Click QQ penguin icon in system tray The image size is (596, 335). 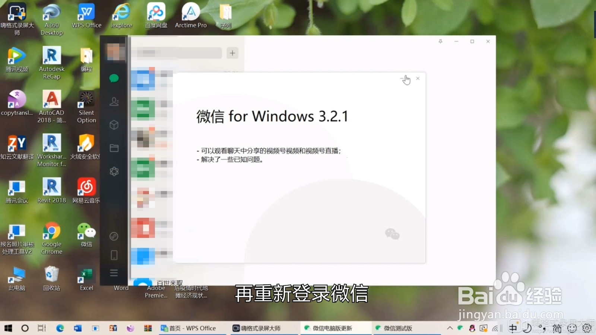[472, 328]
